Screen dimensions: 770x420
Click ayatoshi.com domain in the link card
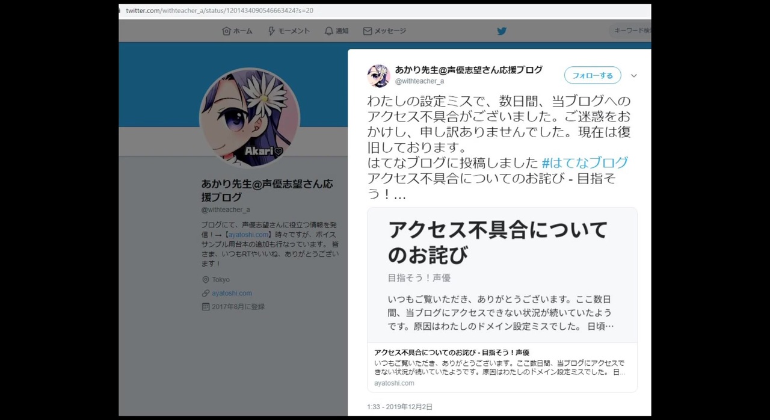click(x=394, y=383)
